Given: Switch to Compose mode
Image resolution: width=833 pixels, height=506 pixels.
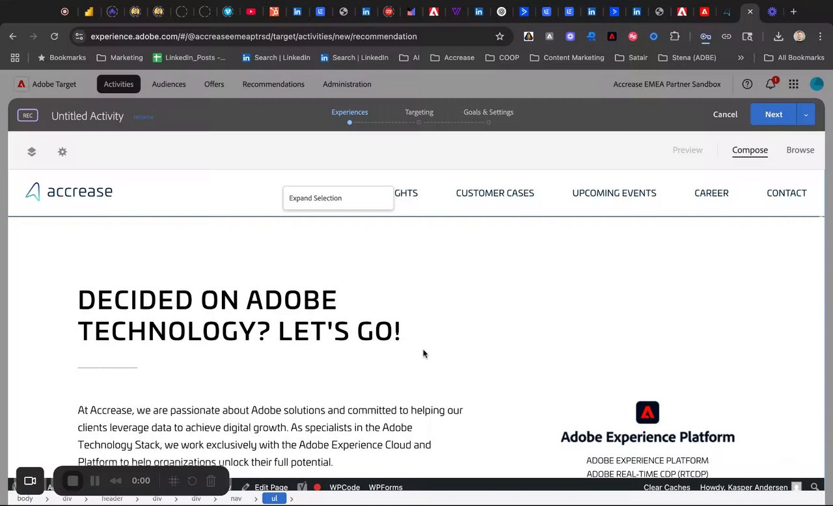Looking at the screenshot, I should coord(750,150).
